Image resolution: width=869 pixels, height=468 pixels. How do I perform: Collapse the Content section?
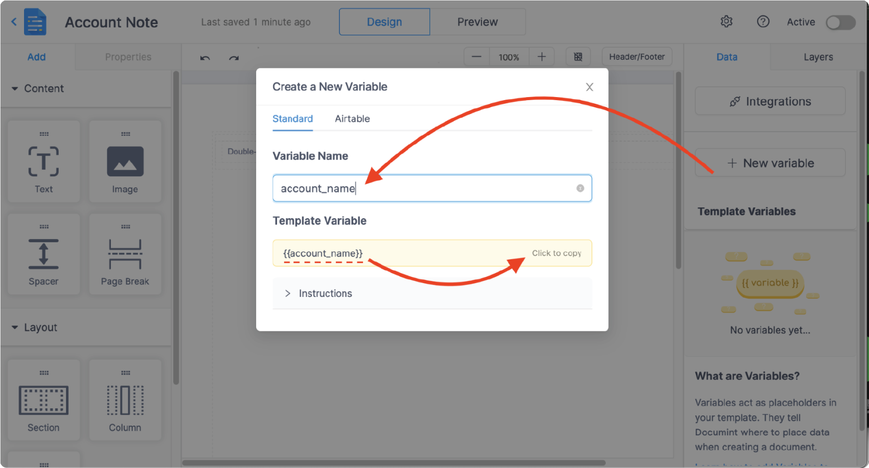point(15,88)
